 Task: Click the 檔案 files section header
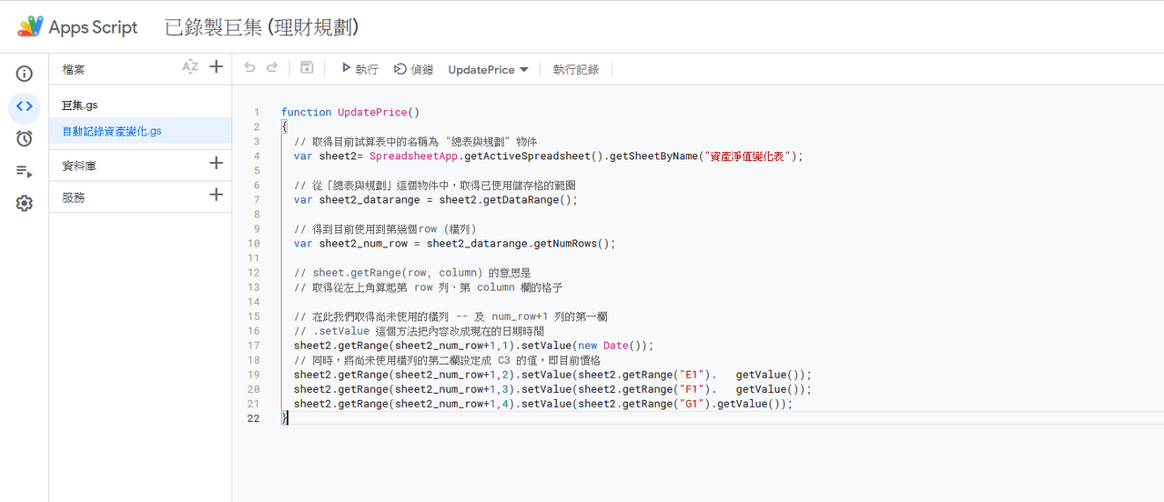(73, 69)
